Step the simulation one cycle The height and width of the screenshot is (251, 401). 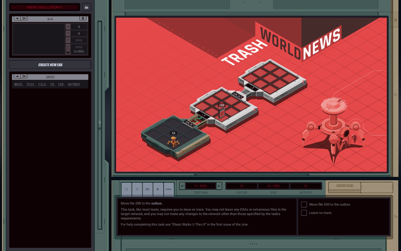147,189
